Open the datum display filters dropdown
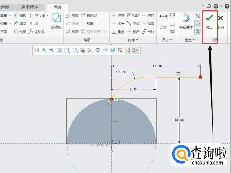Image resolution: width=231 pixels, height=173 pixels. [90, 50]
